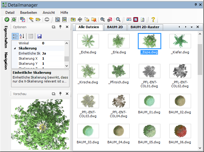Click the magnifying glass search icon

pos(118,19)
